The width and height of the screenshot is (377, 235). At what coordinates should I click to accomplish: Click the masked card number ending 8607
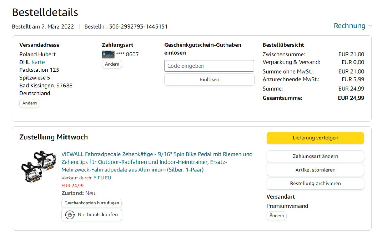(127, 54)
